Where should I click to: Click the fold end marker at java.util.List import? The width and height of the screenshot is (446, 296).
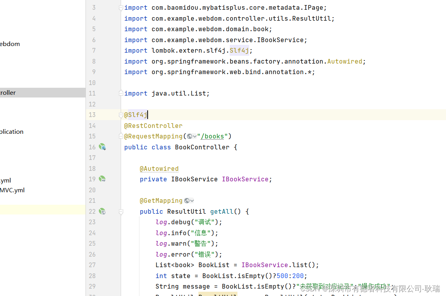121,94
